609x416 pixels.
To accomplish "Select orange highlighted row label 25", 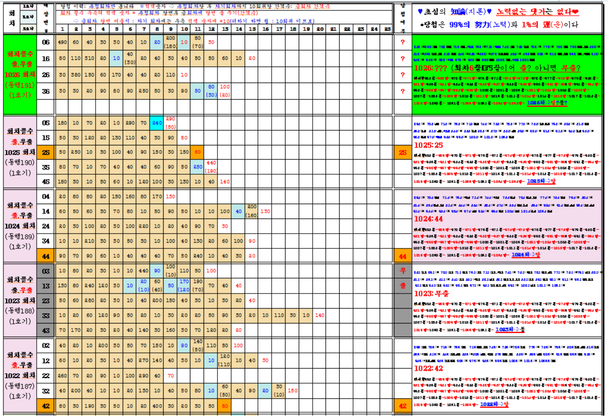I will (x=46, y=152).
